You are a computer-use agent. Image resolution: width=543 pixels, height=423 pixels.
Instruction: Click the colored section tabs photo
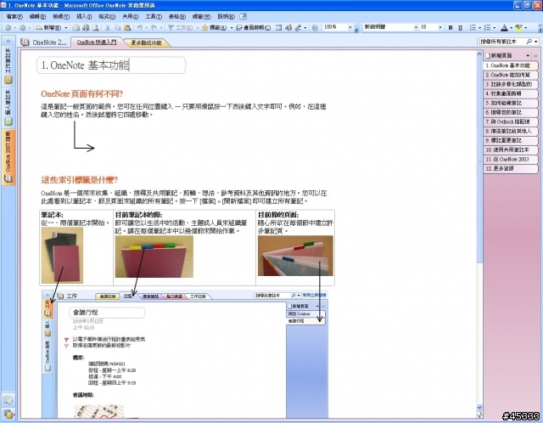pos(154,257)
